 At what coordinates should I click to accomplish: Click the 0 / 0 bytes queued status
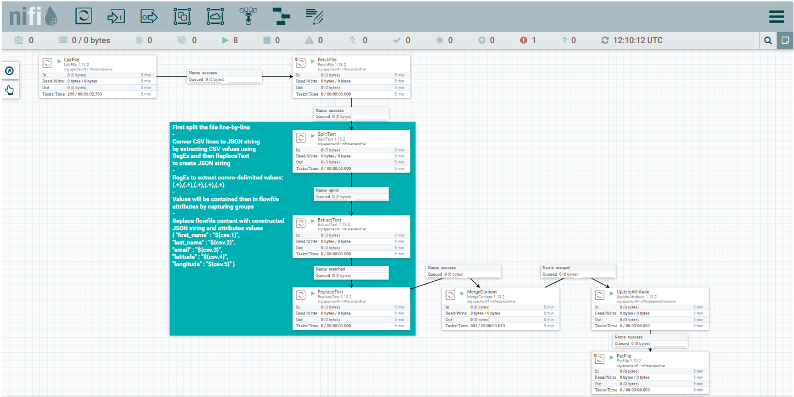91,40
